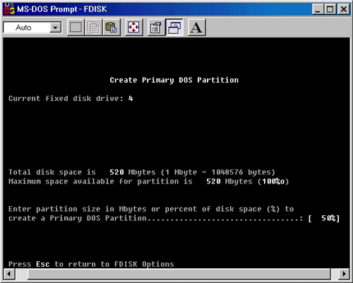Close the FDISK window
The image size is (353, 283).
[x=344, y=10]
